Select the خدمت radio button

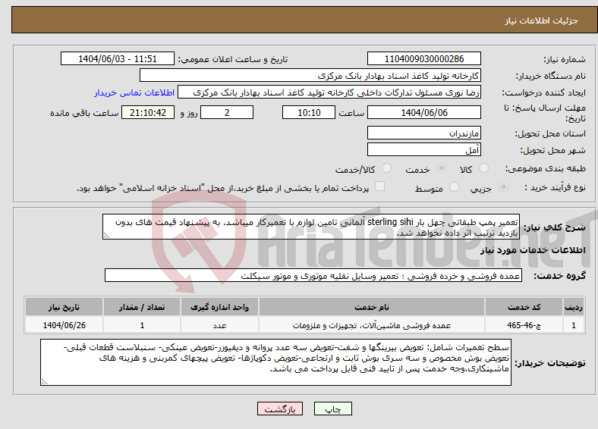[x=441, y=168]
